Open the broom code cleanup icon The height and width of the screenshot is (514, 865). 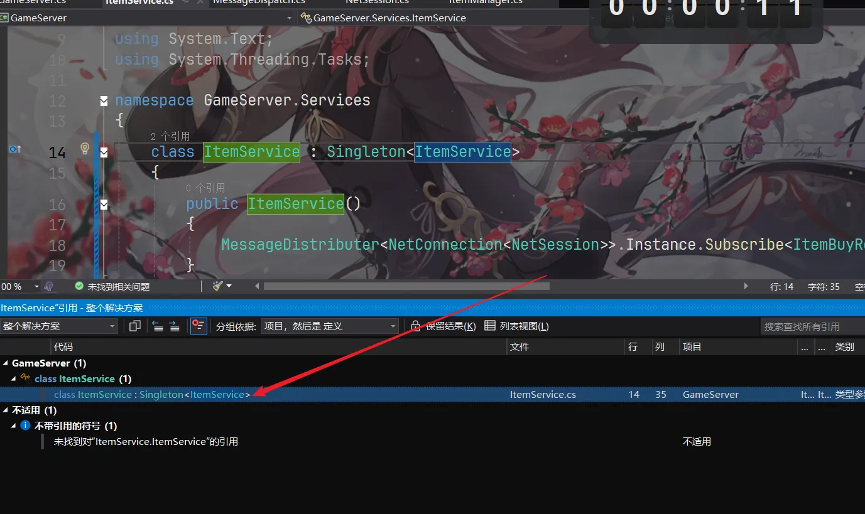[218, 286]
